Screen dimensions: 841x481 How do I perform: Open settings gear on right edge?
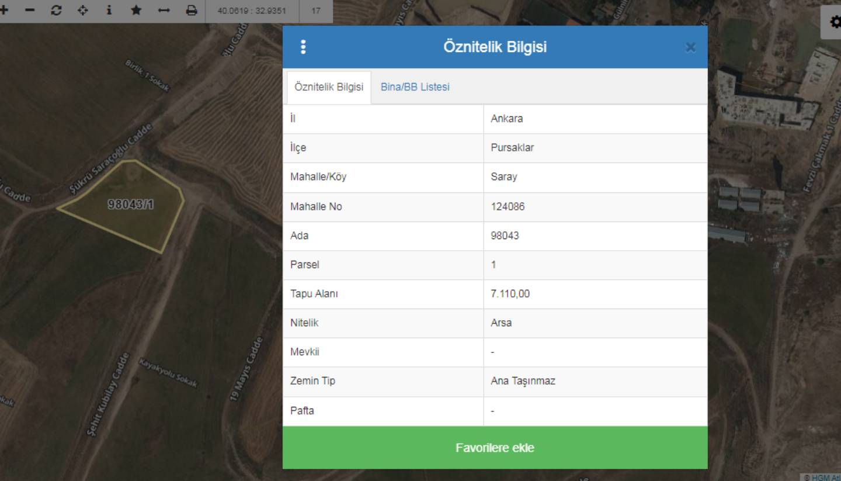[x=835, y=22]
